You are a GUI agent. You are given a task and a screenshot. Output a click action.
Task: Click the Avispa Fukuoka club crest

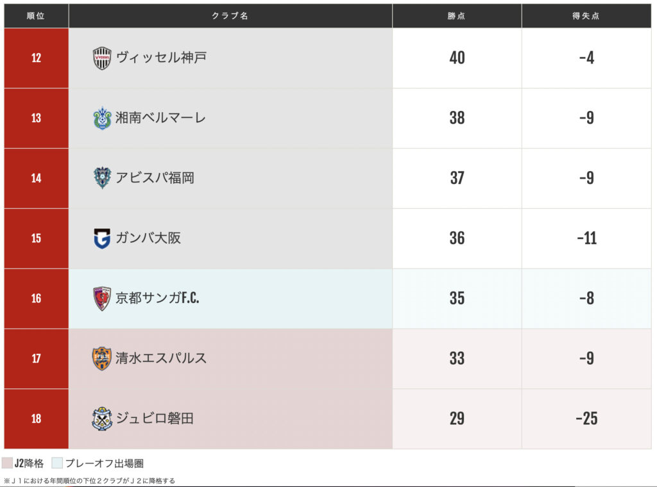point(102,178)
